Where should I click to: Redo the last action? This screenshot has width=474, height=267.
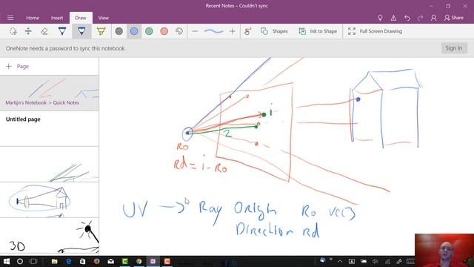(x=420, y=18)
